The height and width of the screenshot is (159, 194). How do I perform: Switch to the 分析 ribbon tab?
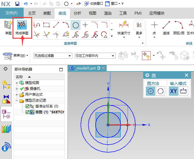click(77, 13)
